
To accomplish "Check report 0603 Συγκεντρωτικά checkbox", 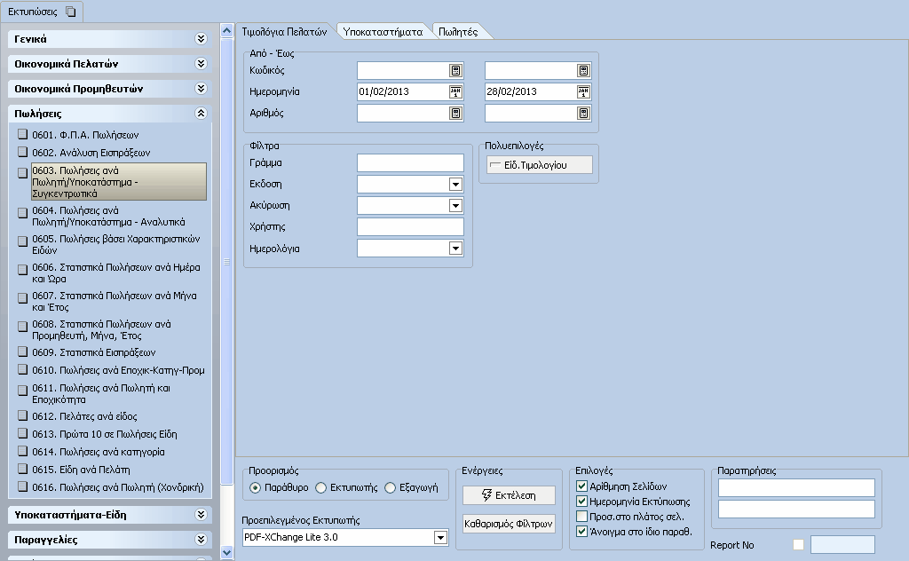I will coord(22,173).
